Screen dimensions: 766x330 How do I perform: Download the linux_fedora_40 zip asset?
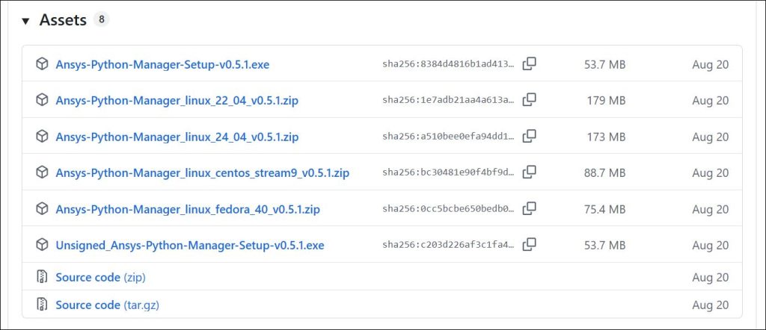[188, 209]
